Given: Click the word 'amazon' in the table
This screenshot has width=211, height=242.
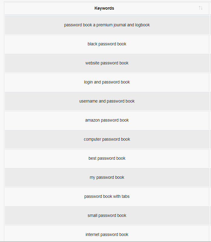Looking at the screenshot, I should pos(92,120).
